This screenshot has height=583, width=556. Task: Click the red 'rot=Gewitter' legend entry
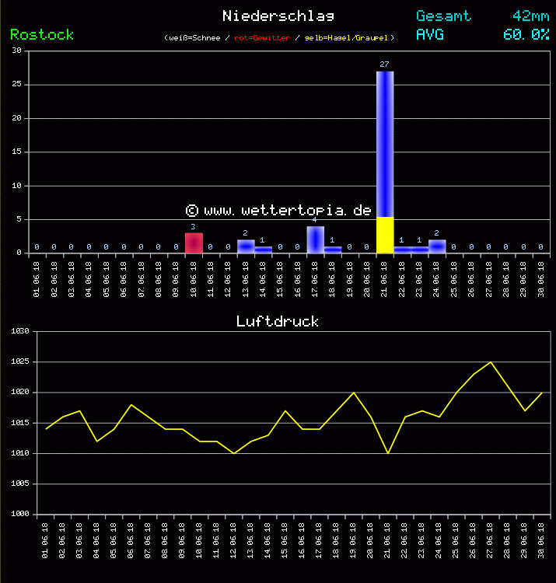tap(262, 38)
